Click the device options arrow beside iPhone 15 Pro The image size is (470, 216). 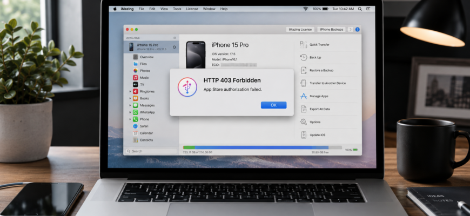174,47
